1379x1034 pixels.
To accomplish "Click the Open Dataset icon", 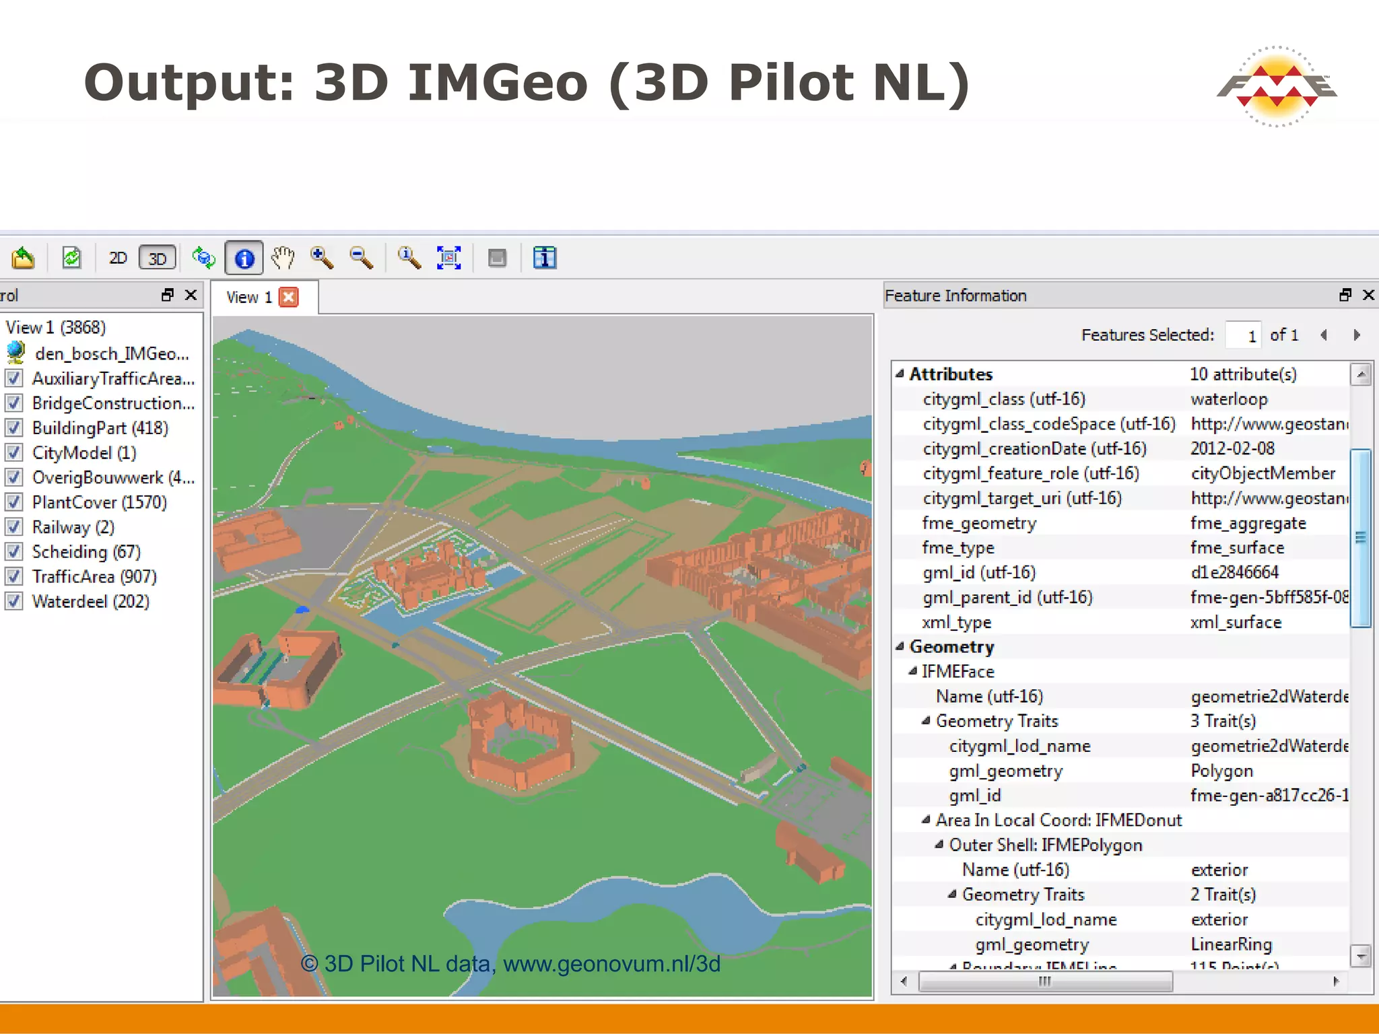I will click(23, 258).
